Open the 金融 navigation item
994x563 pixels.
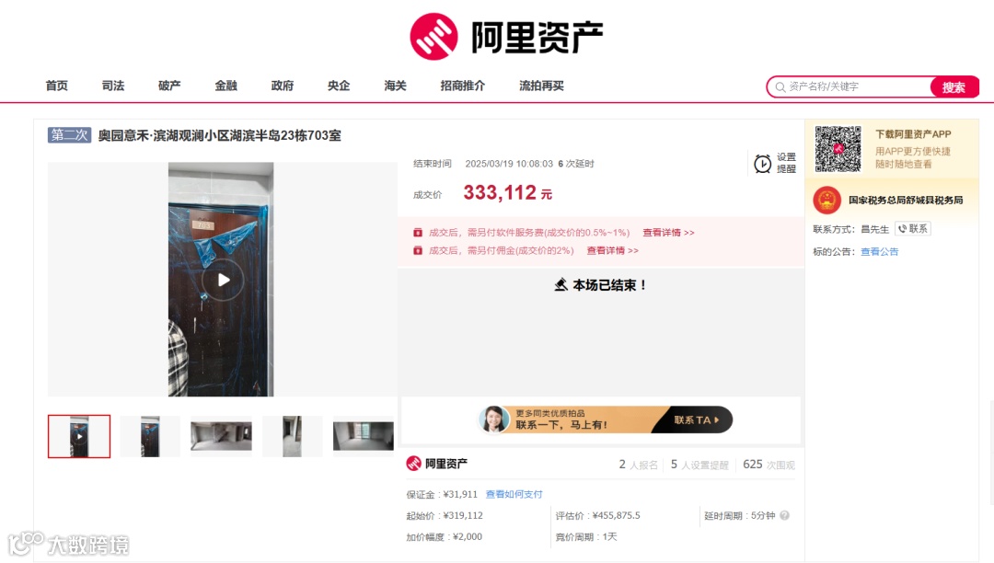pyautogui.click(x=226, y=86)
